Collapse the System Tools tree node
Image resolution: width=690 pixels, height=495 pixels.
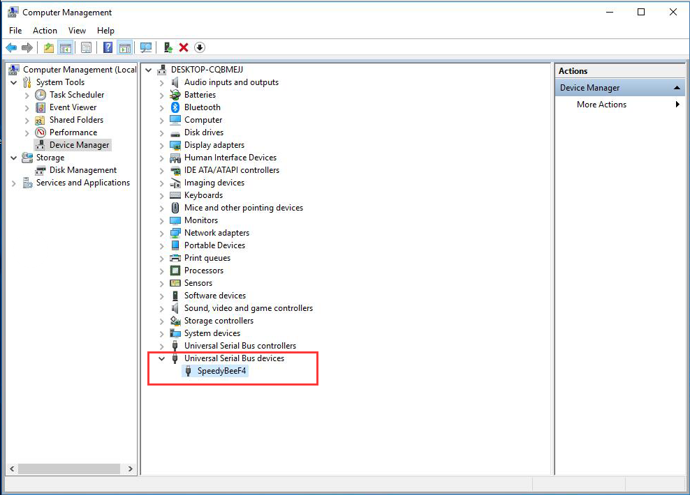click(14, 82)
